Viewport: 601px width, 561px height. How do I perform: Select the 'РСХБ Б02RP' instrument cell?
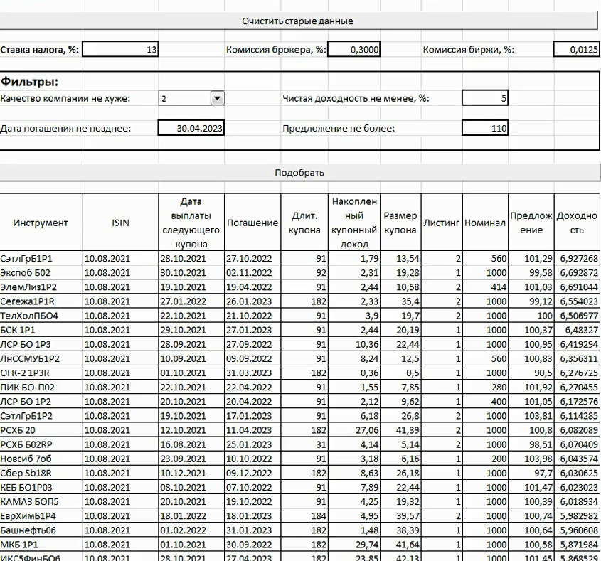point(41,444)
